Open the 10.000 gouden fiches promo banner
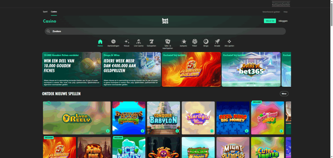Image resolution: width=333 pixels, height=158 pixels. coord(72,70)
